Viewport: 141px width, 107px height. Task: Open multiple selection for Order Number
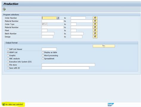pos(95,18)
